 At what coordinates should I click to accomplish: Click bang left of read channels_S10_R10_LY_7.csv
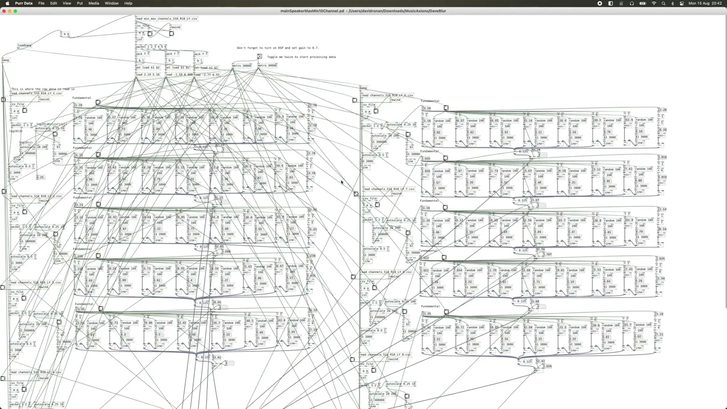(x=356, y=194)
